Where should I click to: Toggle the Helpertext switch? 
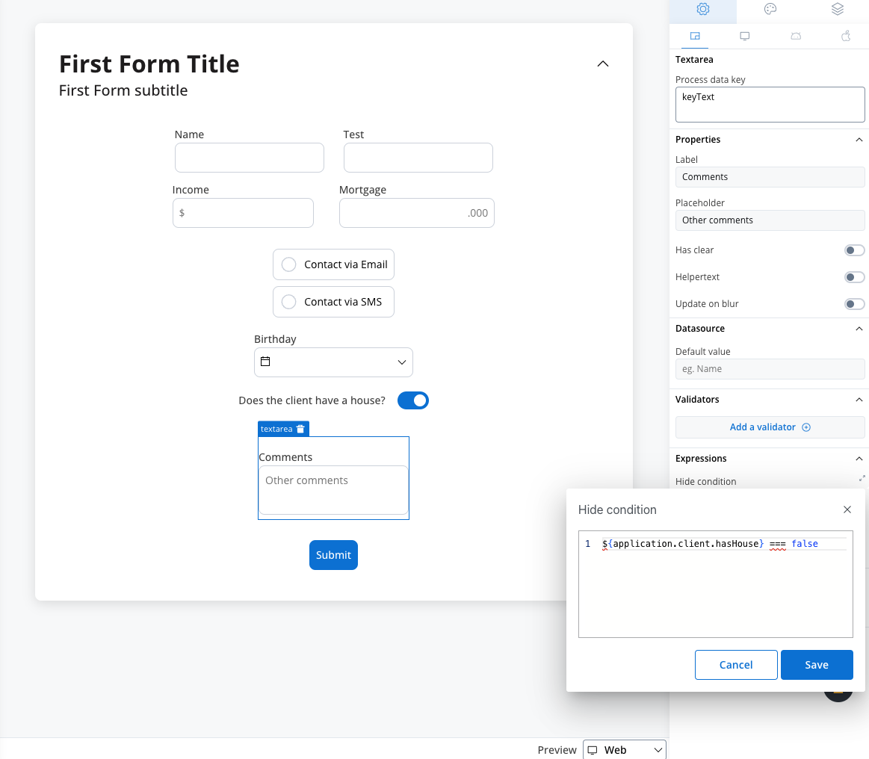854,277
